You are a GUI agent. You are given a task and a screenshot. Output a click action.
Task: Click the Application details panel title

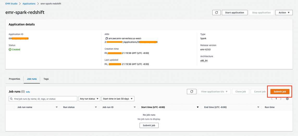pyautogui.click(x=22, y=24)
